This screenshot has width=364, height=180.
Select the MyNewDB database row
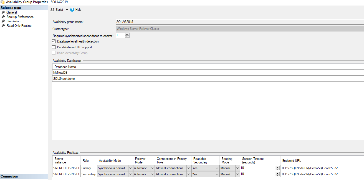pos(208,73)
